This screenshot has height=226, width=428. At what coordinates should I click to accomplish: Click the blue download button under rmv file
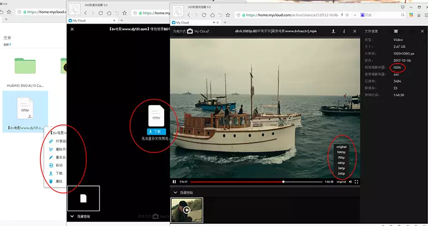[x=156, y=131]
